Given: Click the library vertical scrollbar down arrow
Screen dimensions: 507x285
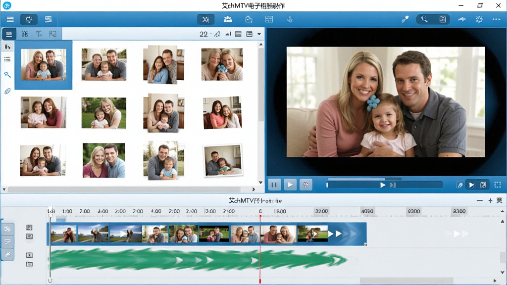Looking at the screenshot, I should [x=260, y=182].
